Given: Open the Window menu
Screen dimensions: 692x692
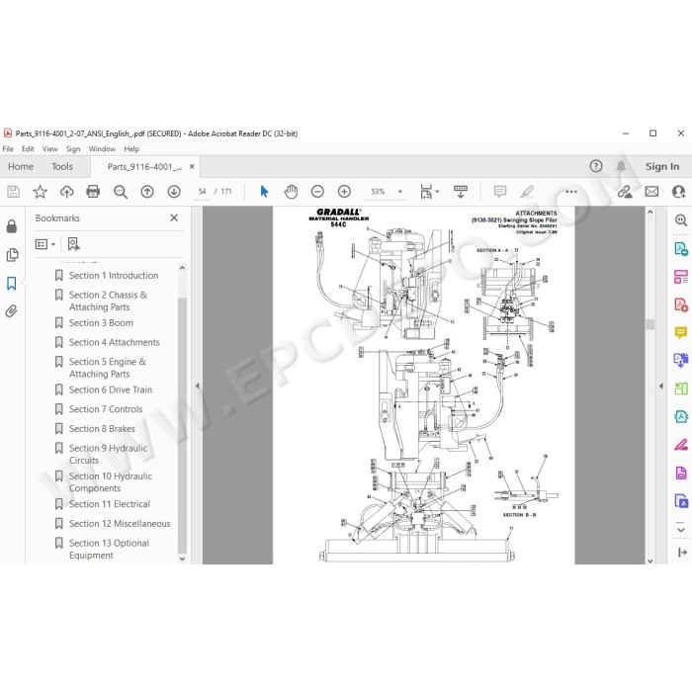Looking at the screenshot, I should (102, 148).
